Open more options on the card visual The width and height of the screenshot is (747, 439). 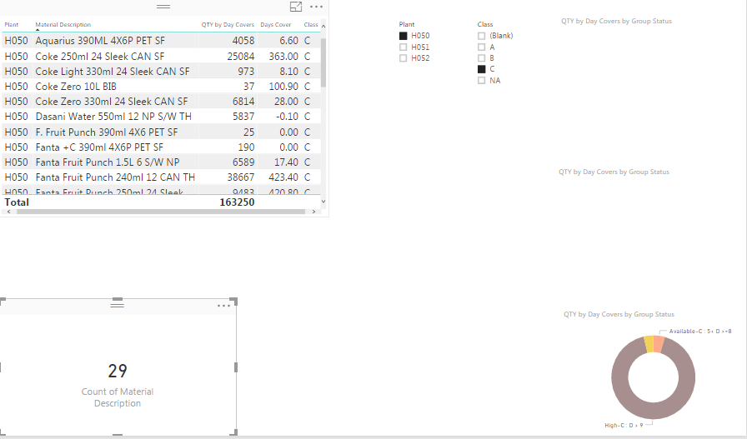click(223, 306)
